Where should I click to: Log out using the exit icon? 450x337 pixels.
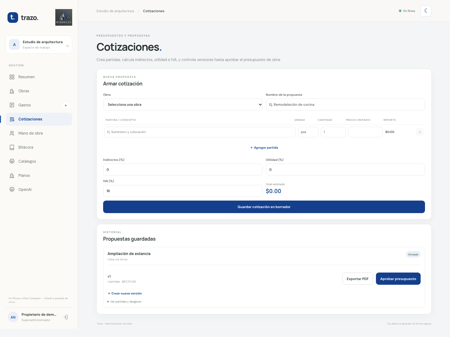(x=66, y=317)
